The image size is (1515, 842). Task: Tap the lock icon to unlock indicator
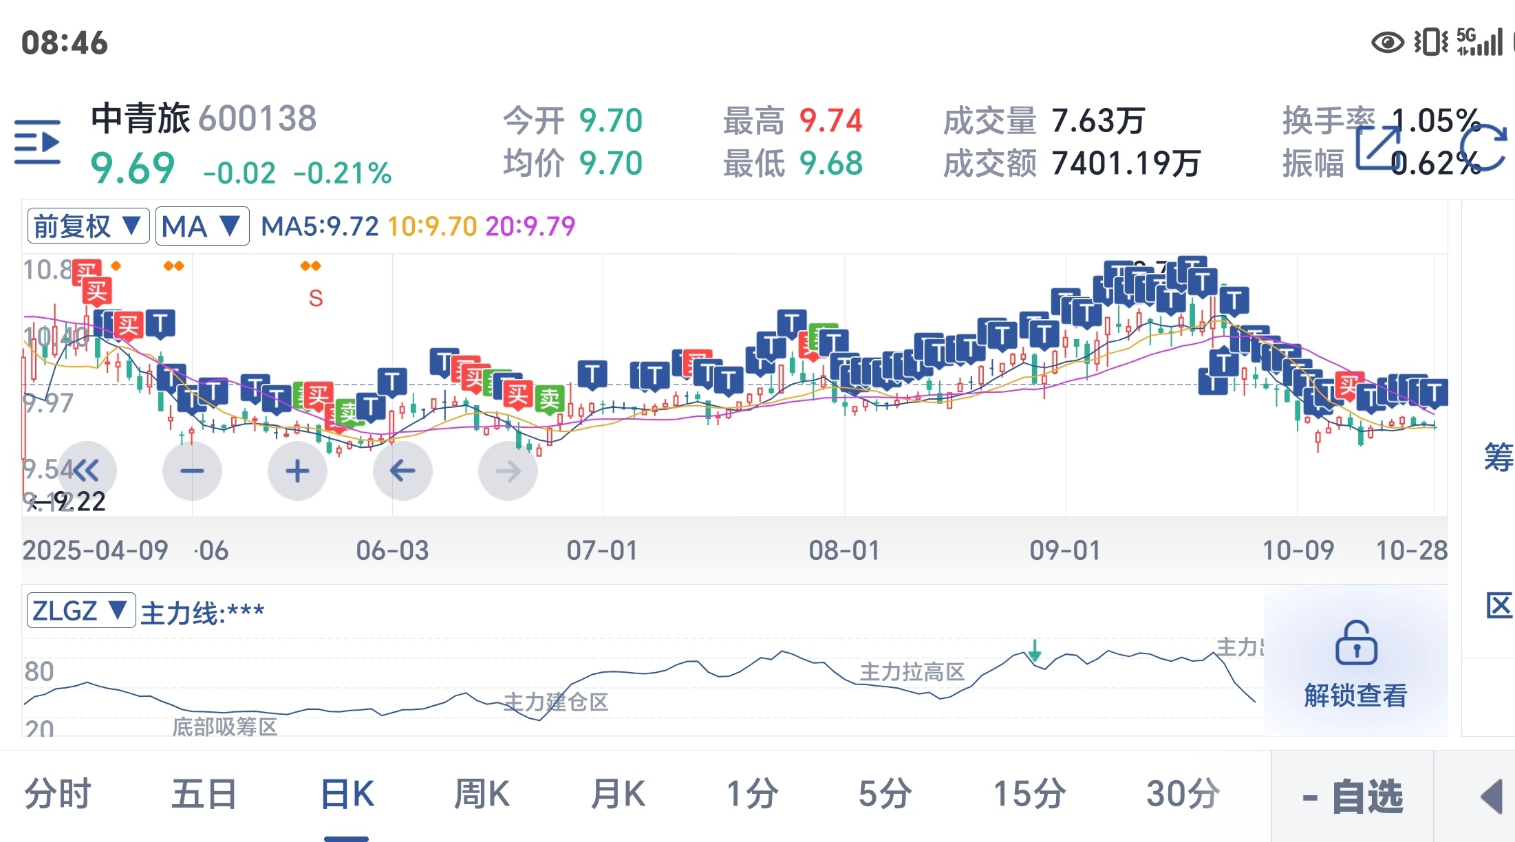point(1355,643)
